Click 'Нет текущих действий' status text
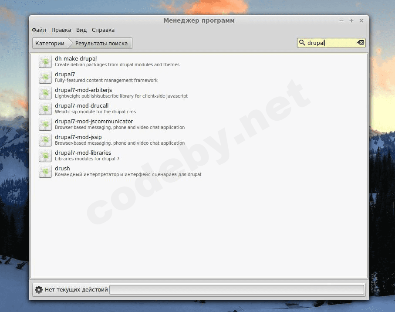 [x=76, y=290]
